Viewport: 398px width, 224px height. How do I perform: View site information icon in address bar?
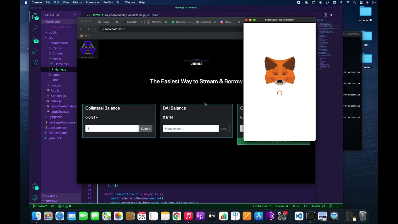click(102, 29)
